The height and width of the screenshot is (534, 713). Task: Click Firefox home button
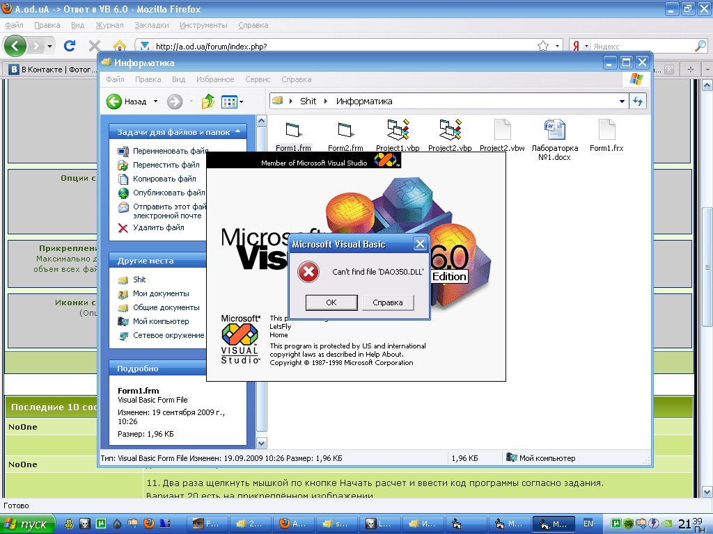[x=120, y=46]
